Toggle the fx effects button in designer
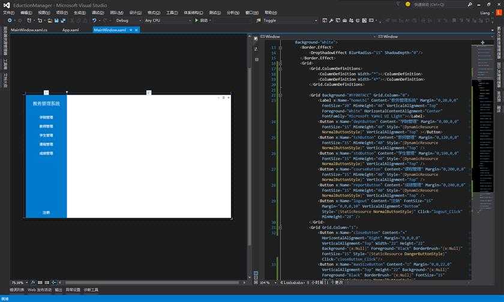Viewport: 504px width, 302px height. (33, 282)
